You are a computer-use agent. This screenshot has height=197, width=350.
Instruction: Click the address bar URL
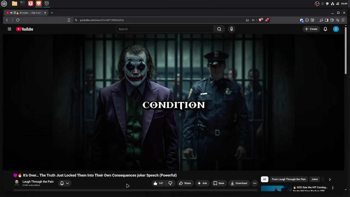[x=102, y=20]
